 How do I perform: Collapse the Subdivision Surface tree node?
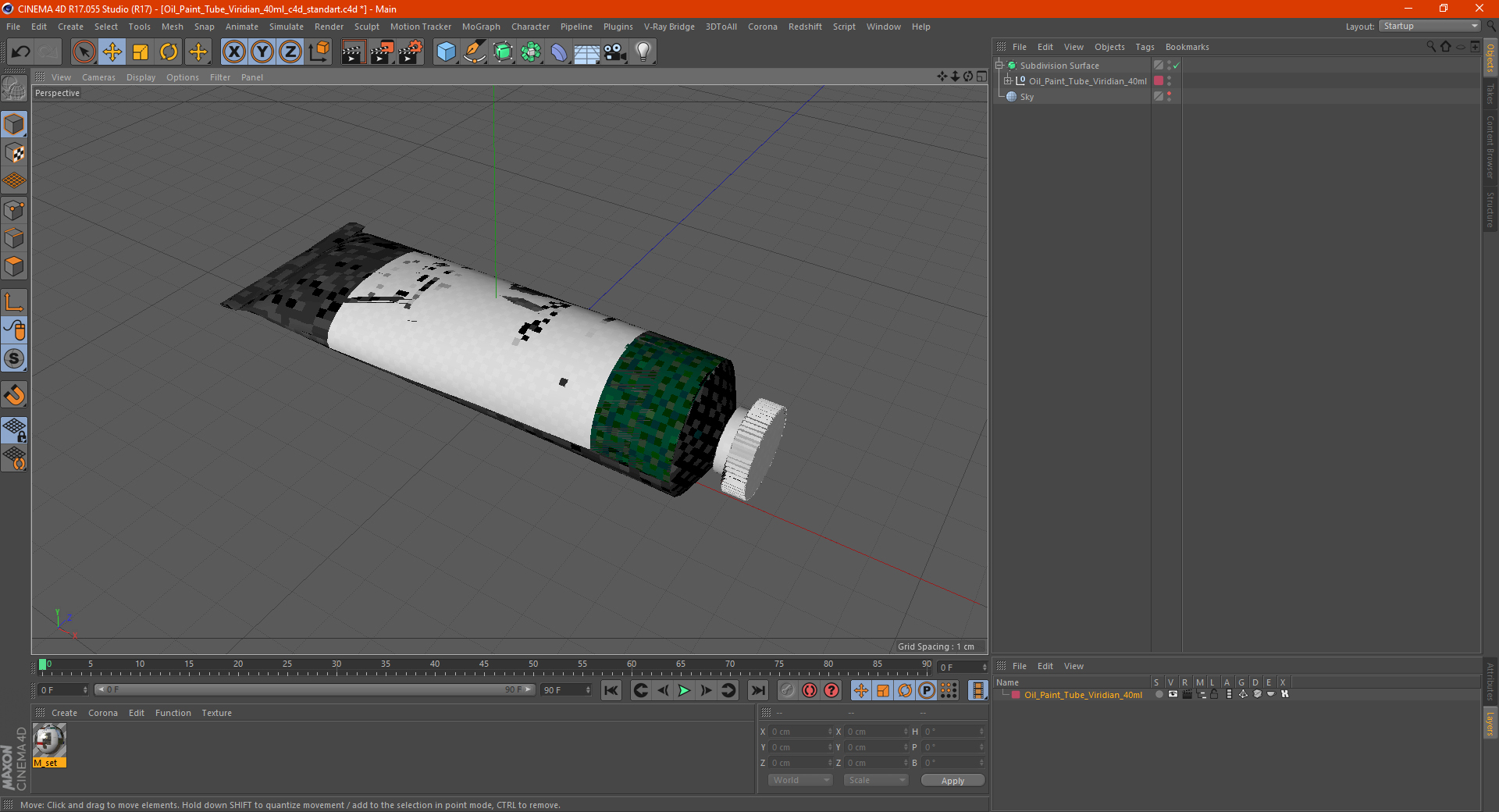pyautogui.click(x=999, y=66)
